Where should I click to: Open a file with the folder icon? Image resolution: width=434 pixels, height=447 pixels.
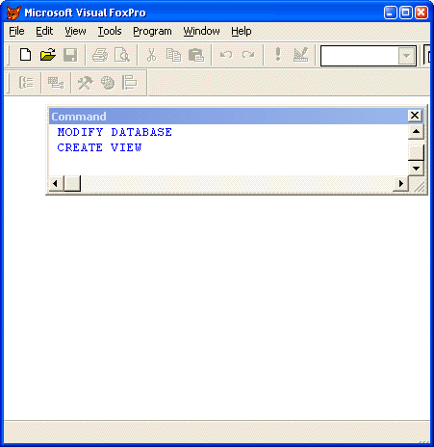[x=48, y=55]
